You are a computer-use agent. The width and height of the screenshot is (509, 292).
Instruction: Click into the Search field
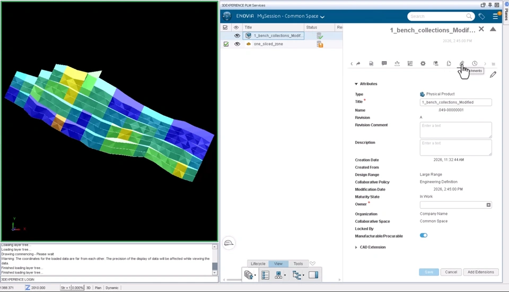tap(436, 16)
